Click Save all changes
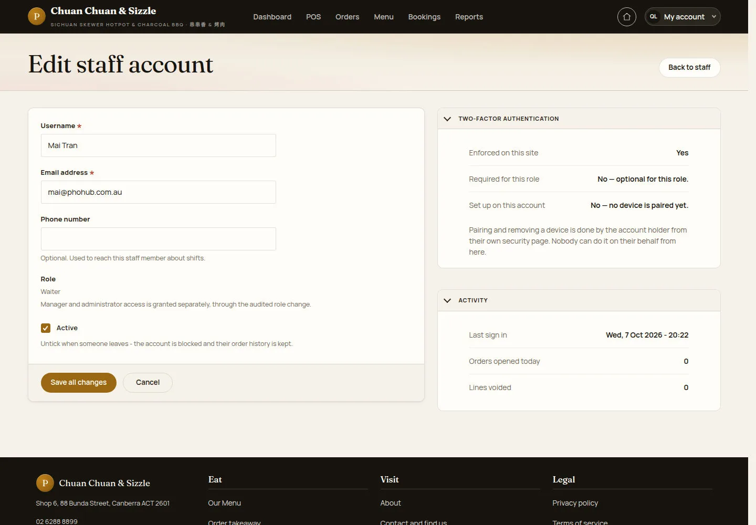This screenshot has width=756, height=525. tap(79, 383)
